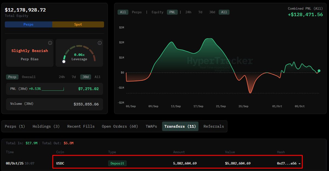Open the TWAPs tab
Screen dimensions: 329x171
[x=151, y=126]
